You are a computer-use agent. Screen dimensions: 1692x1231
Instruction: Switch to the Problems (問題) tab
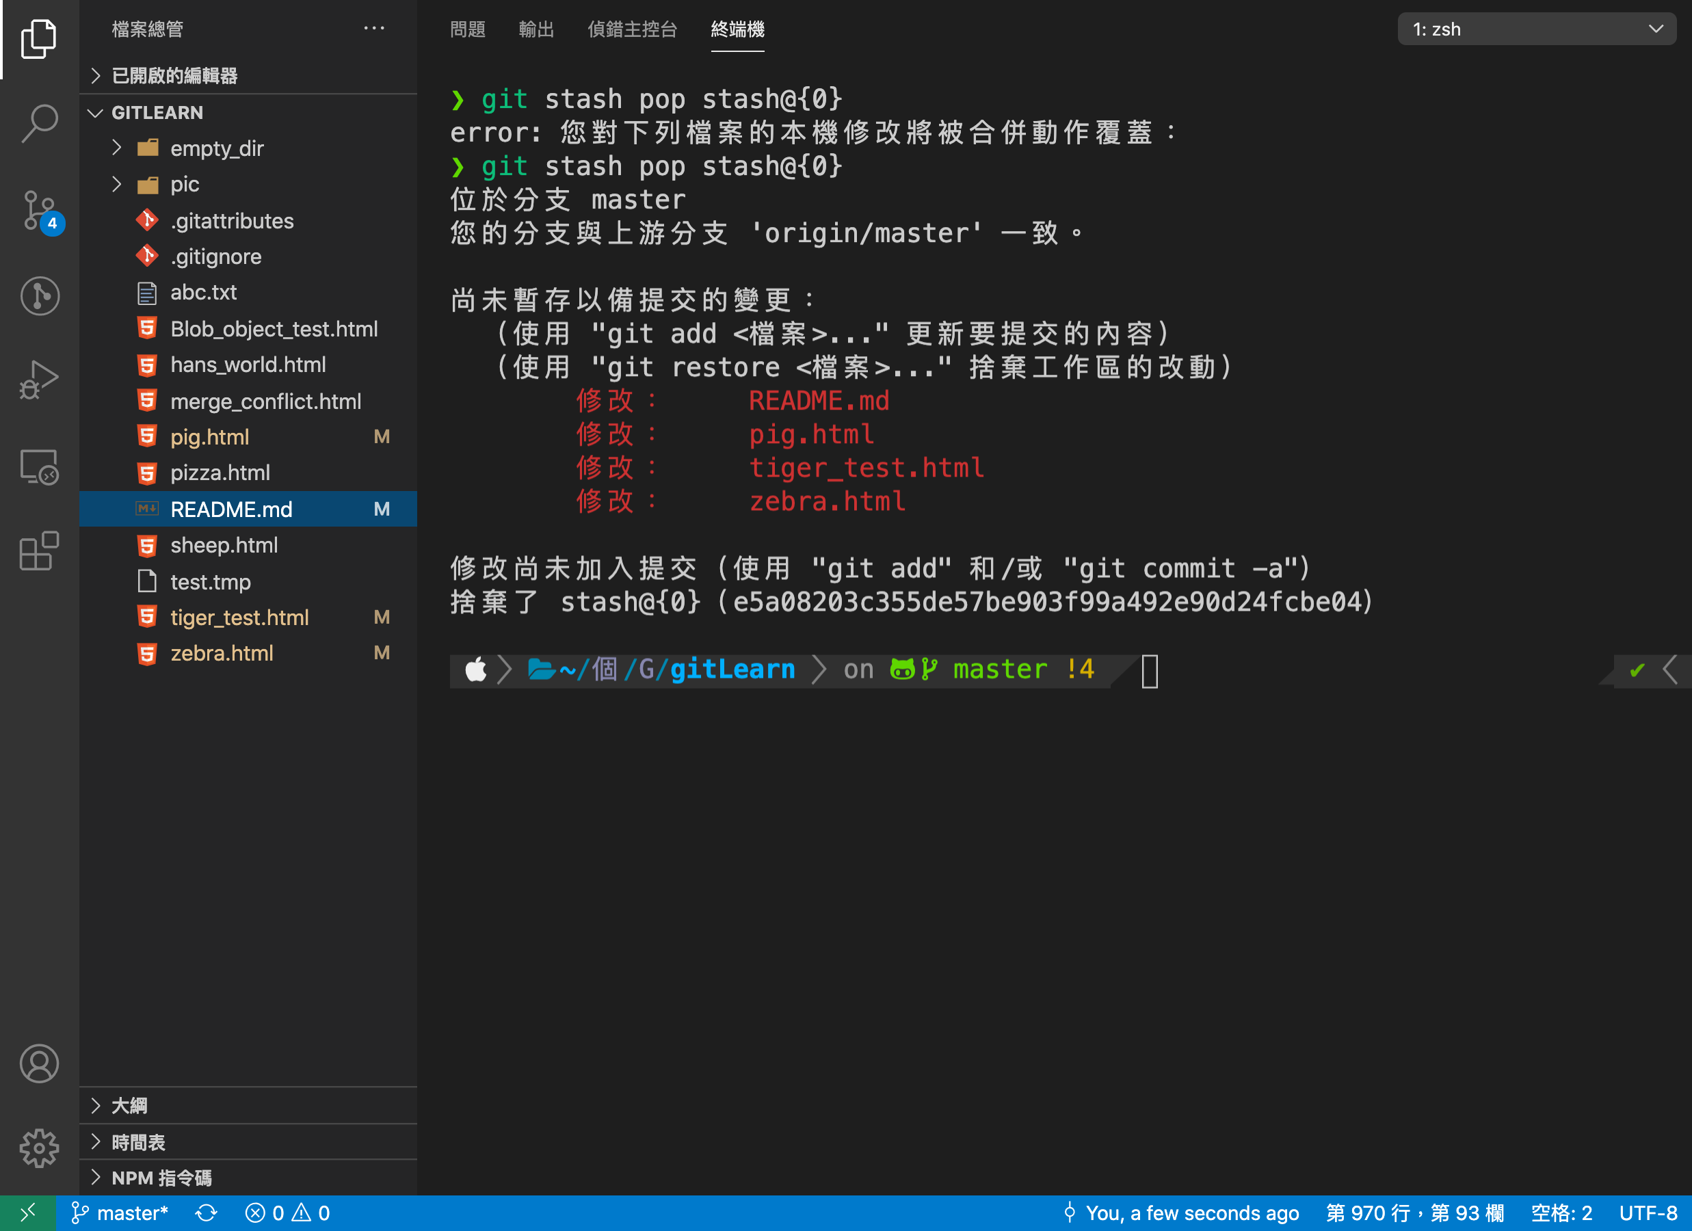pos(468,29)
